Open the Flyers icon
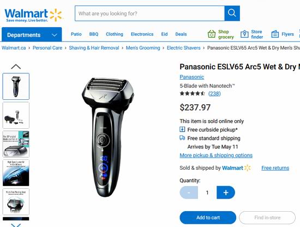 pyautogui.click(x=275, y=34)
